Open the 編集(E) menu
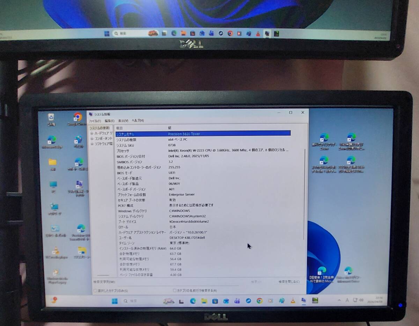Screen dimensions: 419x326 [x=110, y=121]
